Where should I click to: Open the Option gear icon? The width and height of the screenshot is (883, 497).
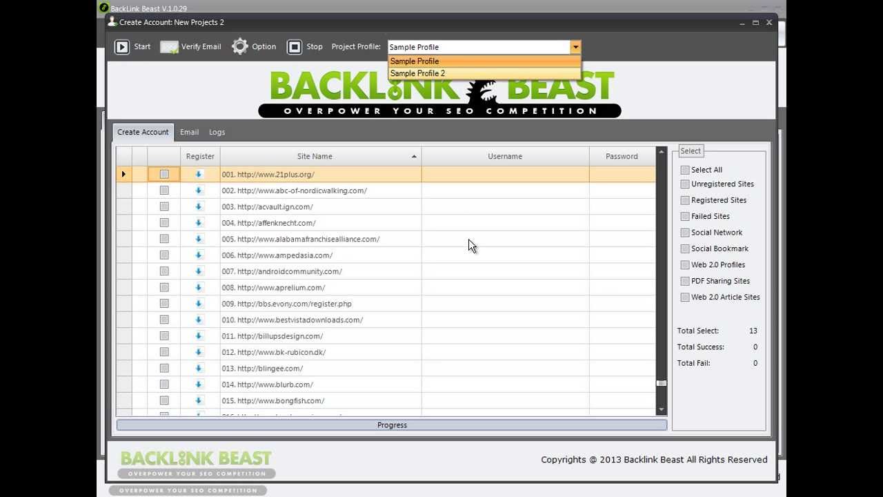239,46
